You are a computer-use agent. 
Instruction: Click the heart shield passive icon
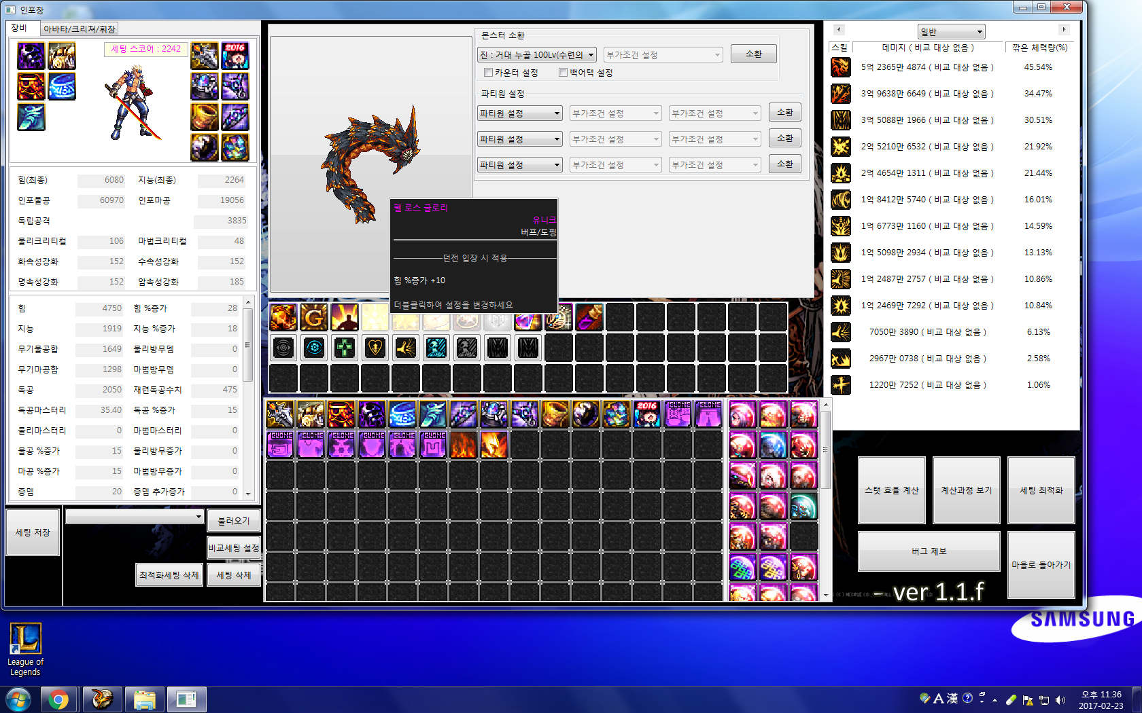pyautogui.click(x=375, y=348)
